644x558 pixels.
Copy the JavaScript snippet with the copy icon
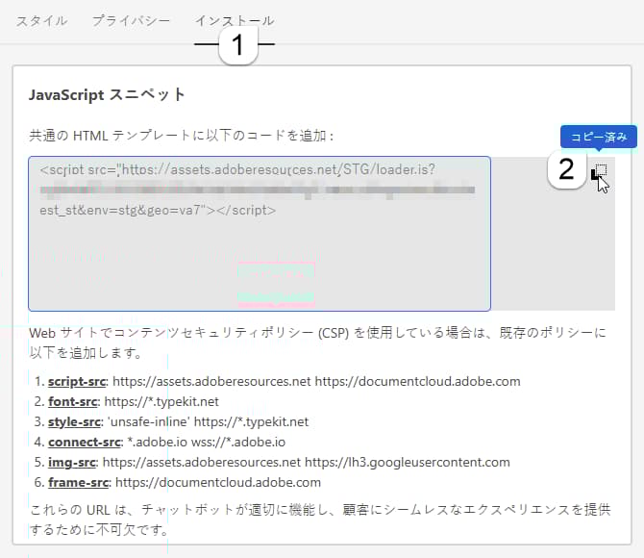coord(599,172)
